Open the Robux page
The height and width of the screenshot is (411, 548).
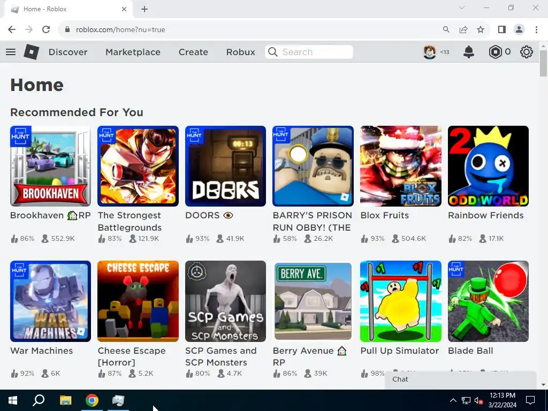tap(240, 52)
